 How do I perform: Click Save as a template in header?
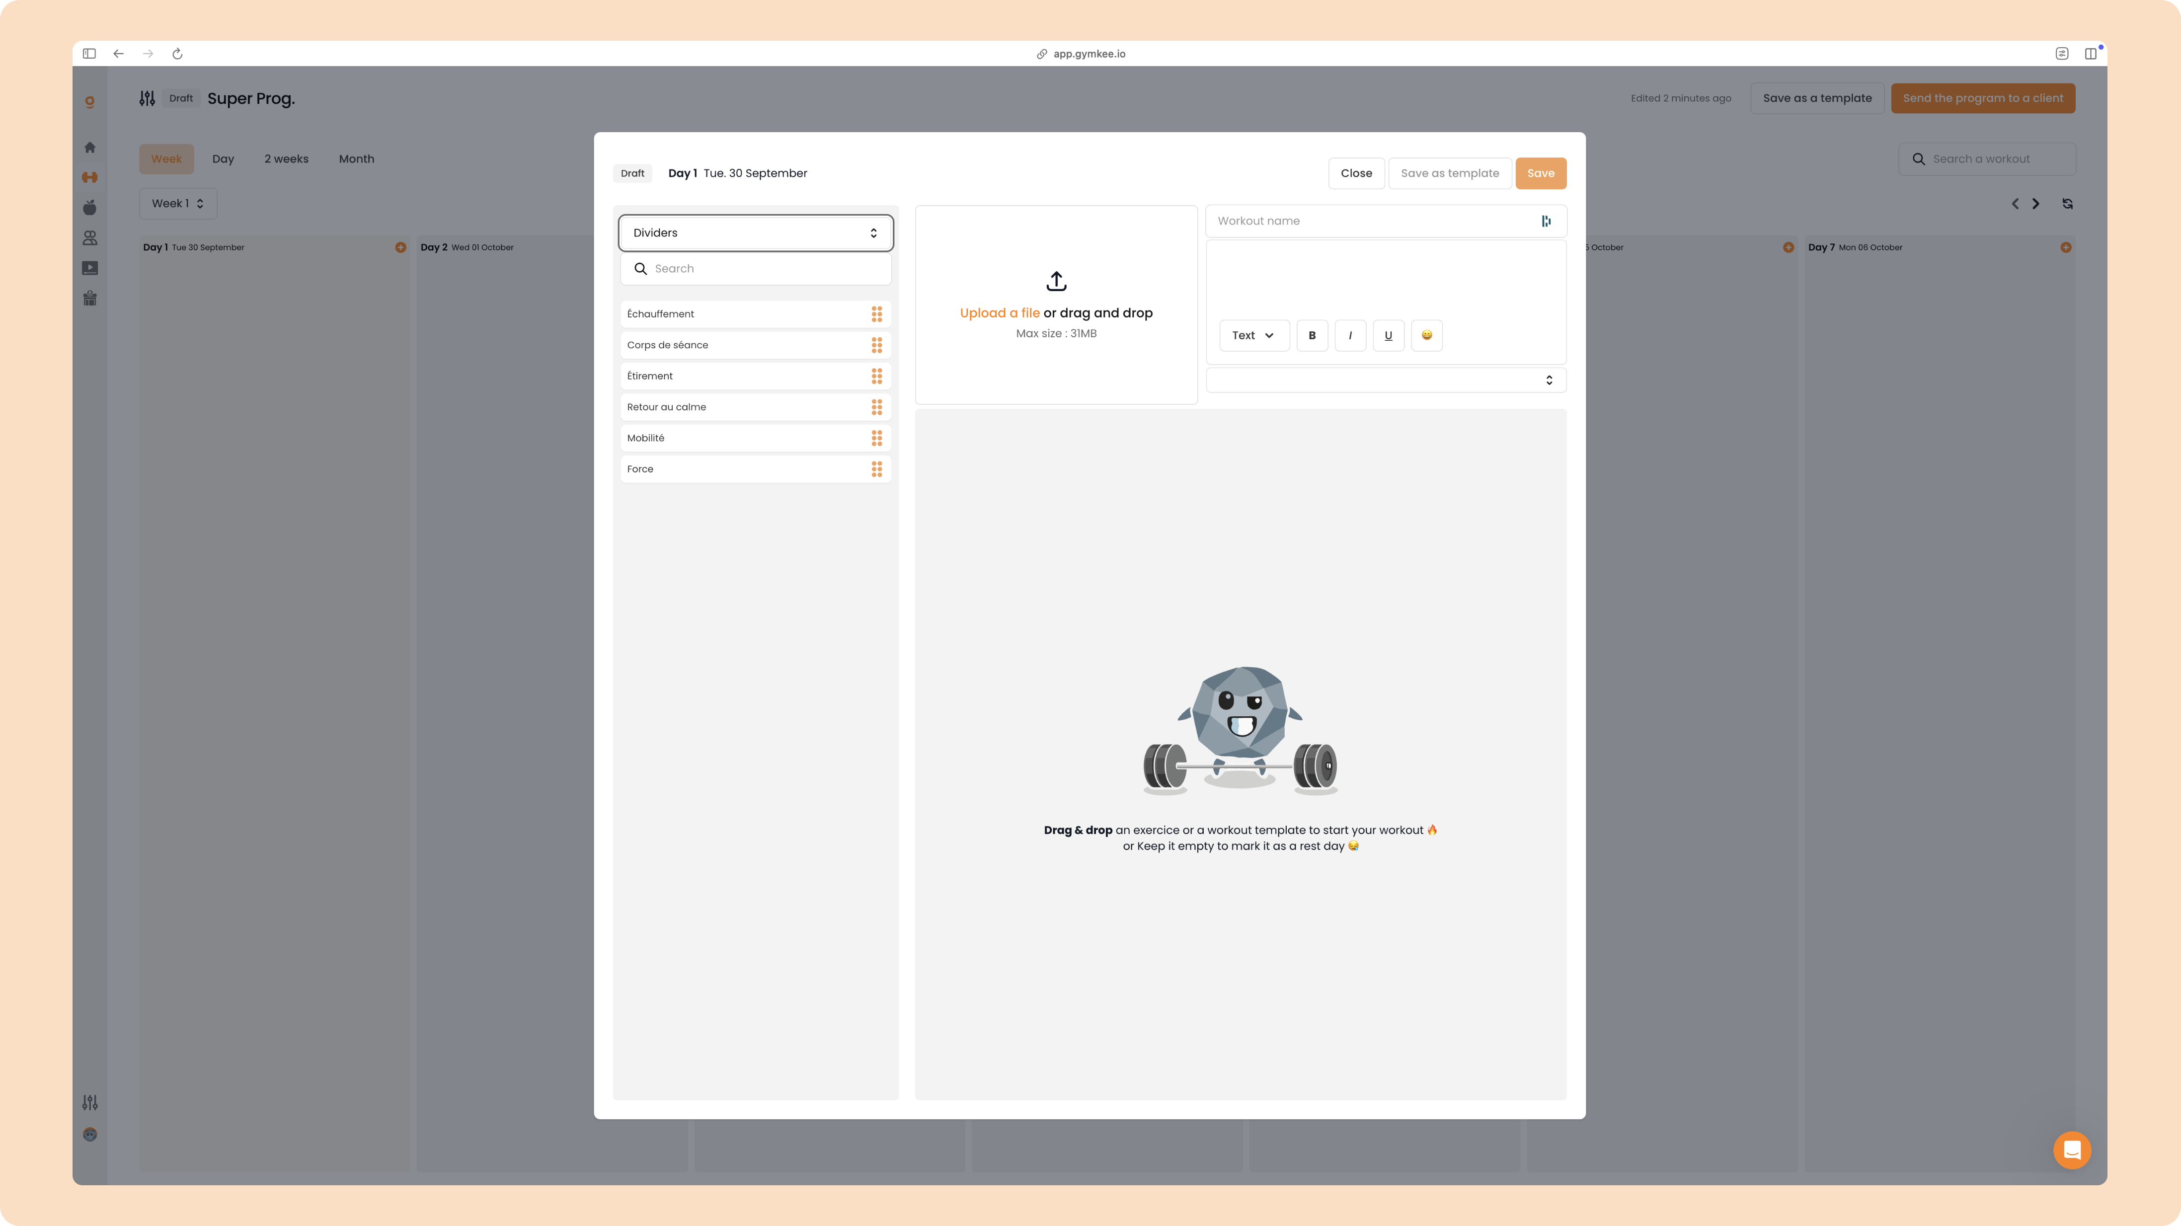pos(1817,98)
